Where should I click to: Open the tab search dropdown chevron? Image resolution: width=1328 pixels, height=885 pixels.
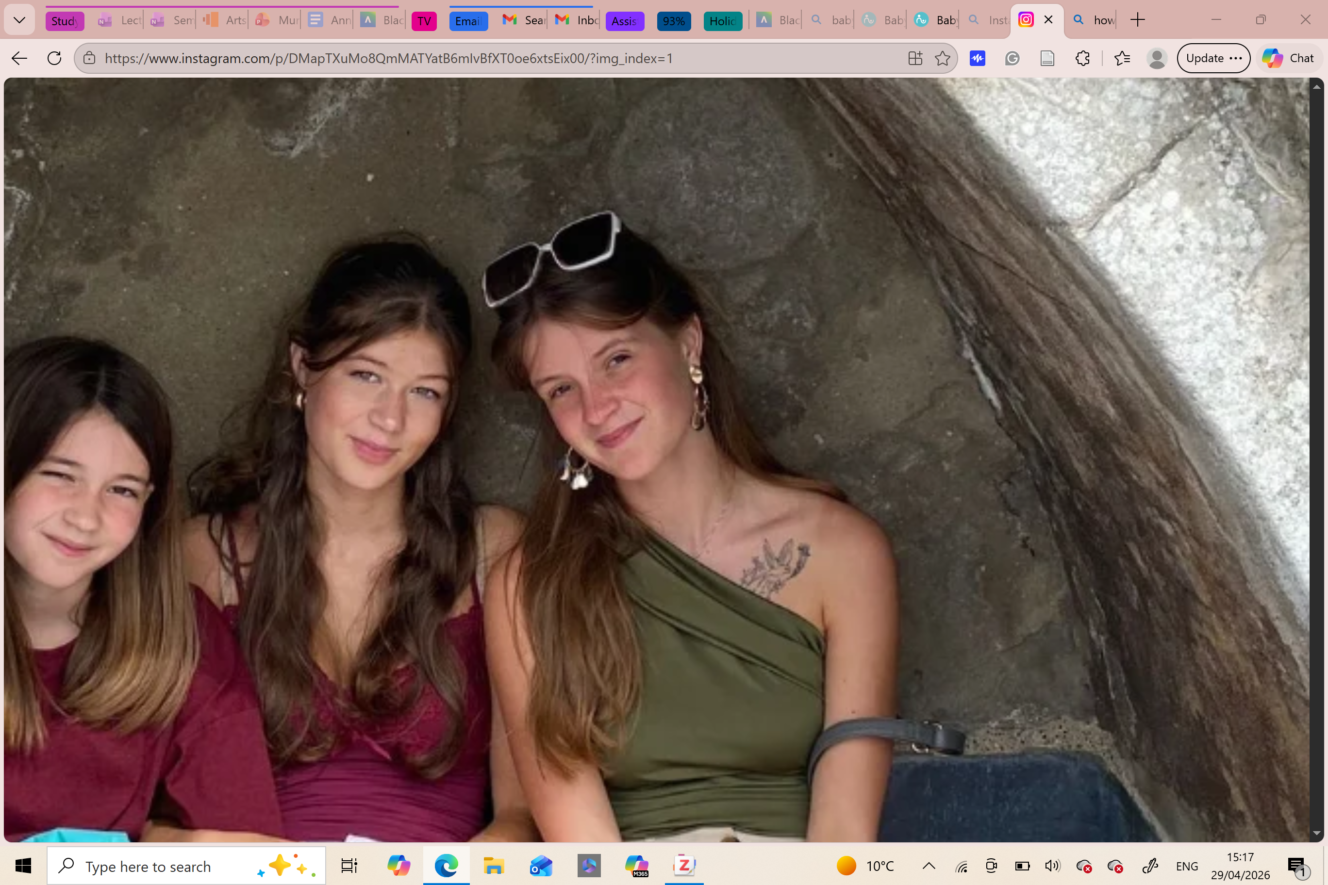[x=19, y=20]
